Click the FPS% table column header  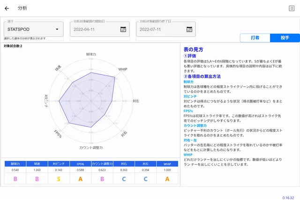pyautogui.click(x=80, y=164)
